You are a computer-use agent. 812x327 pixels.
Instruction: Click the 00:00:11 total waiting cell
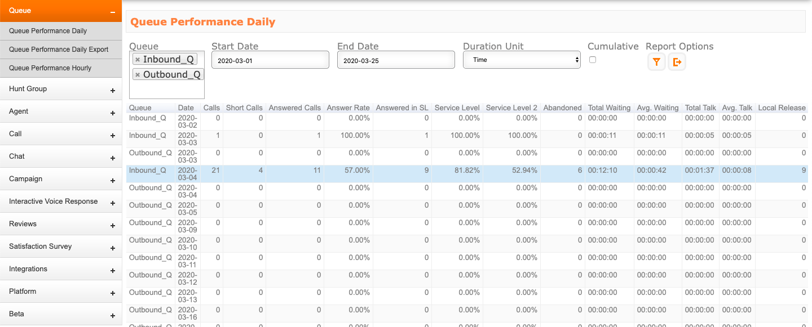click(602, 135)
